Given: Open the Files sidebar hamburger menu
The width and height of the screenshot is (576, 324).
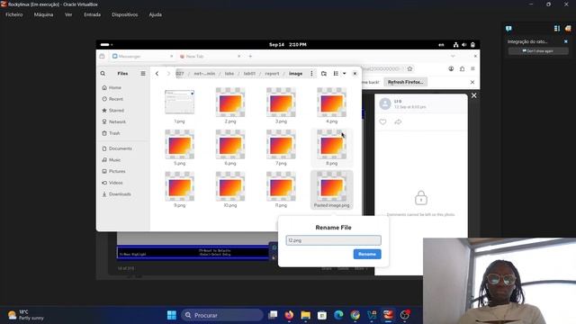Looking at the screenshot, I should (x=143, y=74).
